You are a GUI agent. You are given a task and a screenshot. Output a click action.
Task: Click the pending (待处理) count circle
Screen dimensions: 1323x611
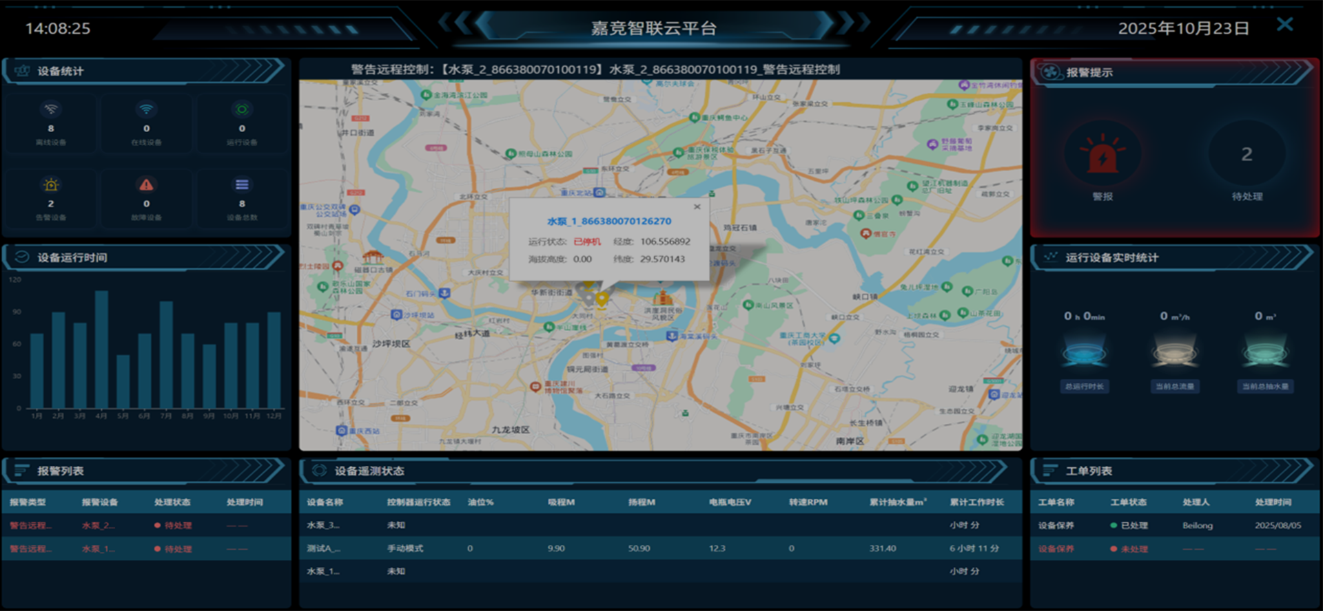(x=1247, y=154)
